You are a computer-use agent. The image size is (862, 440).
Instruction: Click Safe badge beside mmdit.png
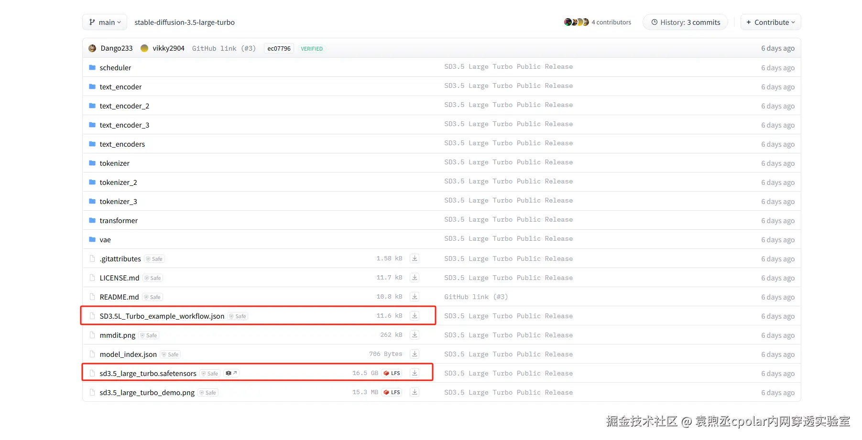(x=149, y=335)
